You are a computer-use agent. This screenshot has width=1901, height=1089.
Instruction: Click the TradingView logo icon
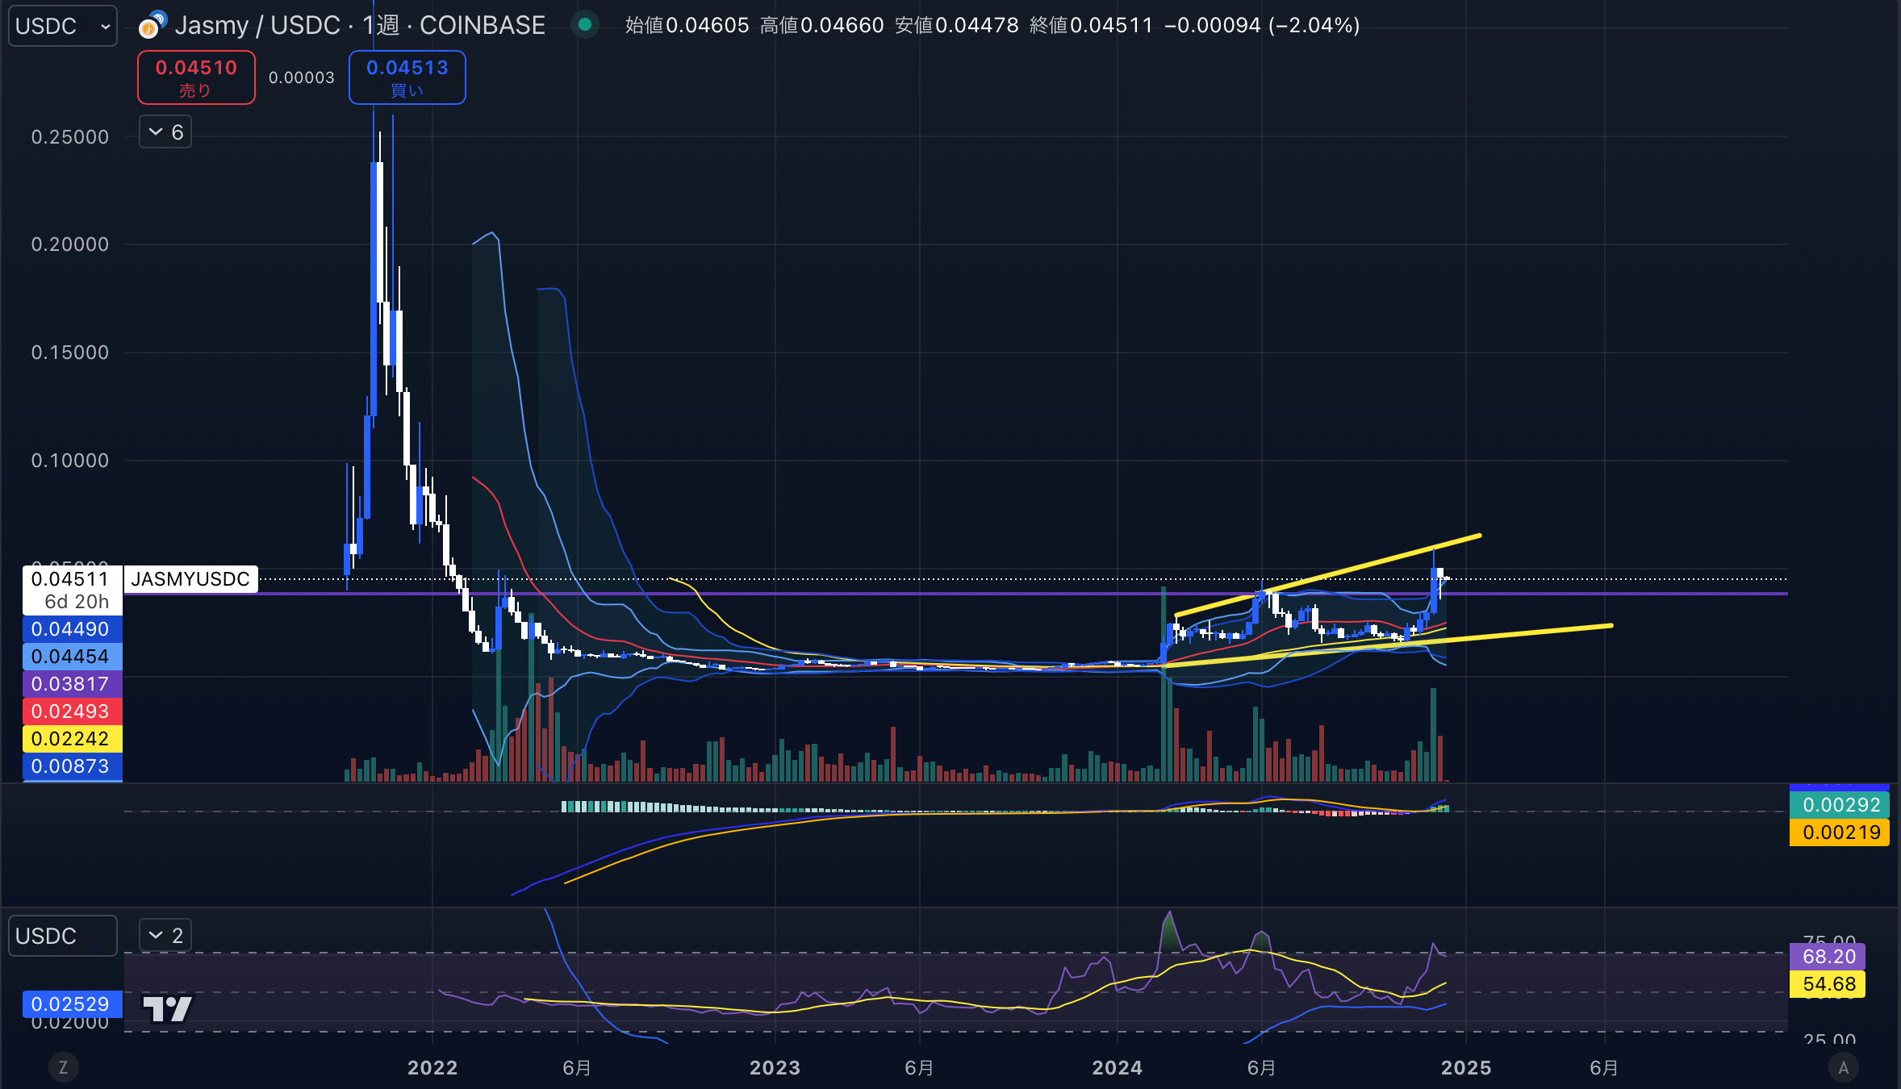[167, 1008]
